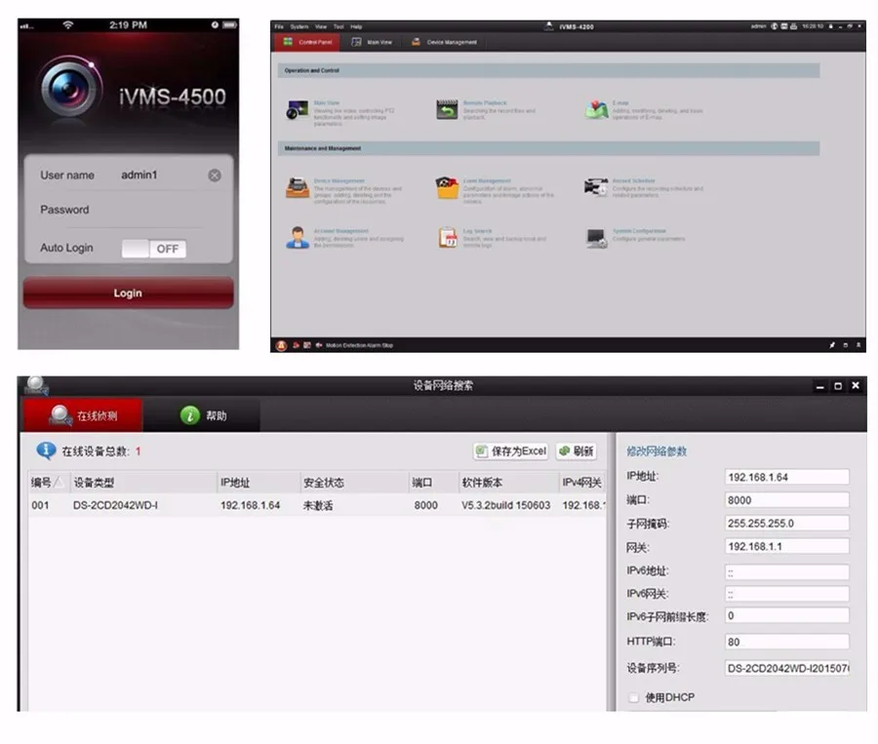878x744 pixels.
Task: Enable the 使用DHCP checkbox
Action: tap(633, 697)
